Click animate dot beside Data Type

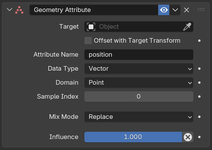[199, 68]
